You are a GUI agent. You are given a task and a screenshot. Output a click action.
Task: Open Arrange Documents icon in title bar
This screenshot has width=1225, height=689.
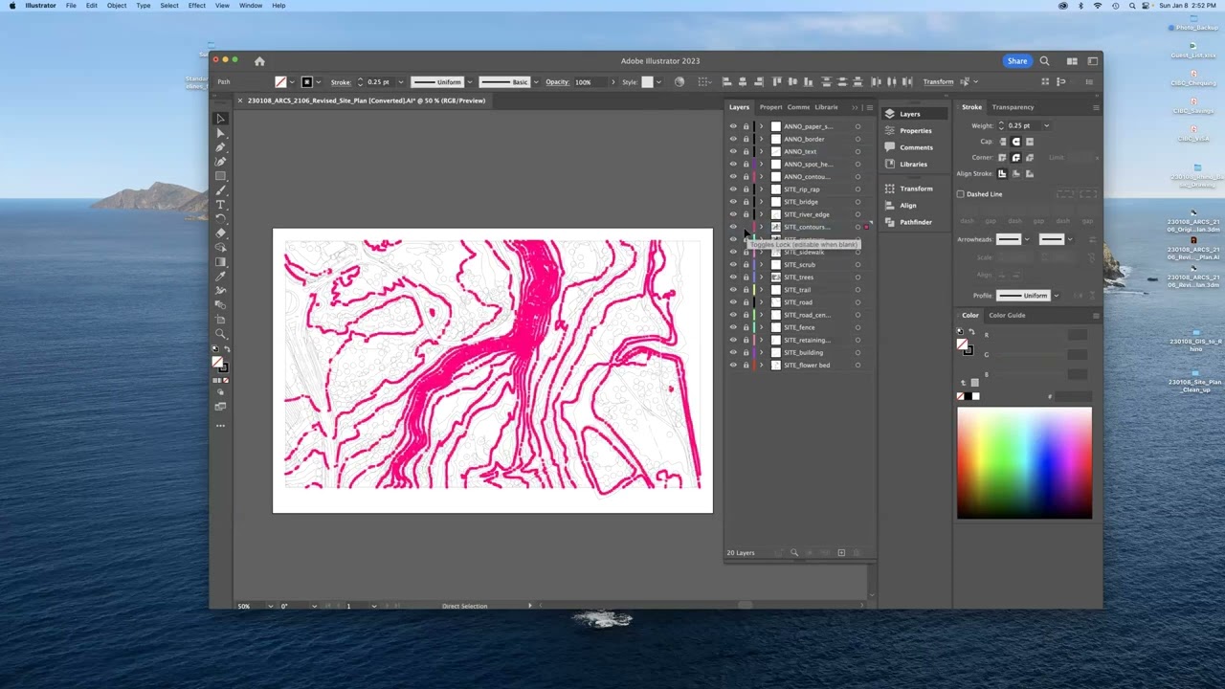[1072, 61]
